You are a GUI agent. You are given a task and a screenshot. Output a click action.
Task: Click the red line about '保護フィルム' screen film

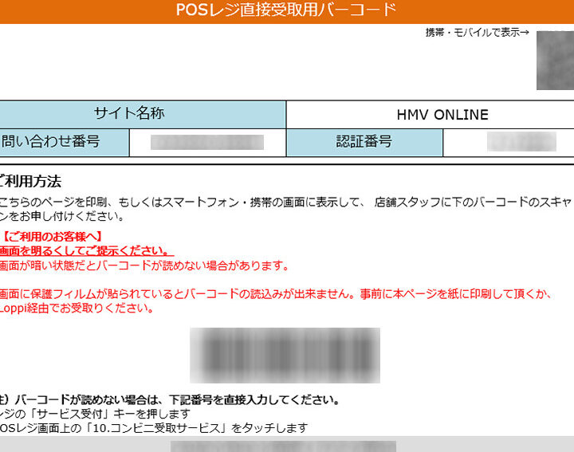pyautogui.click(x=275, y=294)
